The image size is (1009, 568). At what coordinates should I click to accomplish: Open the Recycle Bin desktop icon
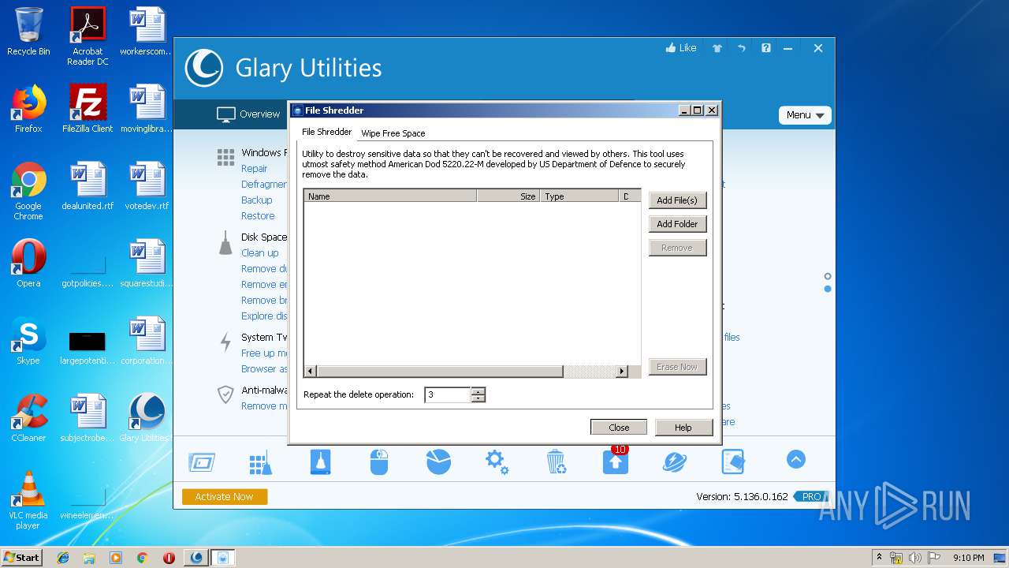(x=28, y=32)
